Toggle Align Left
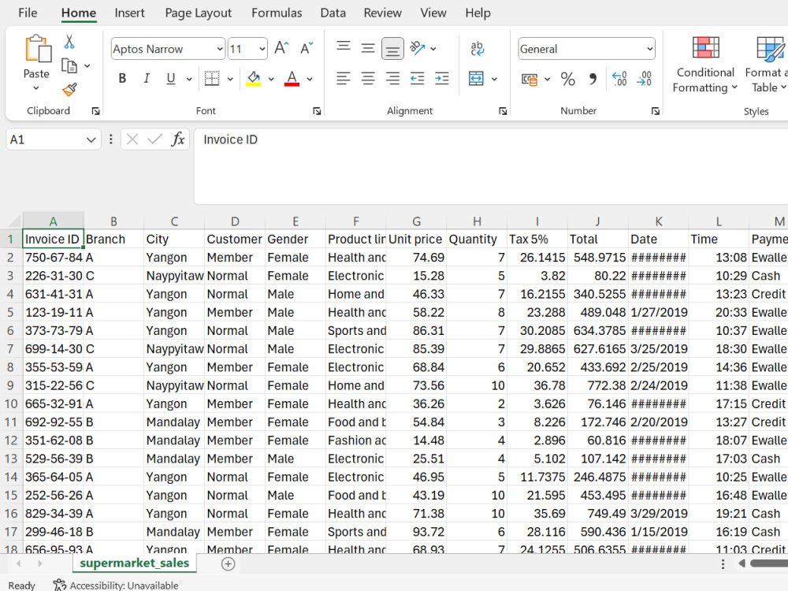788x591 pixels. (x=344, y=78)
